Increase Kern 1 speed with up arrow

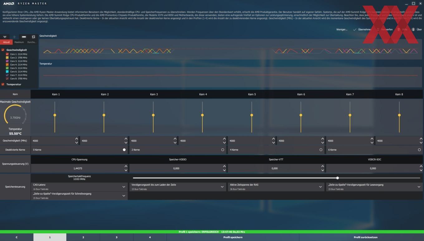[77, 139]
